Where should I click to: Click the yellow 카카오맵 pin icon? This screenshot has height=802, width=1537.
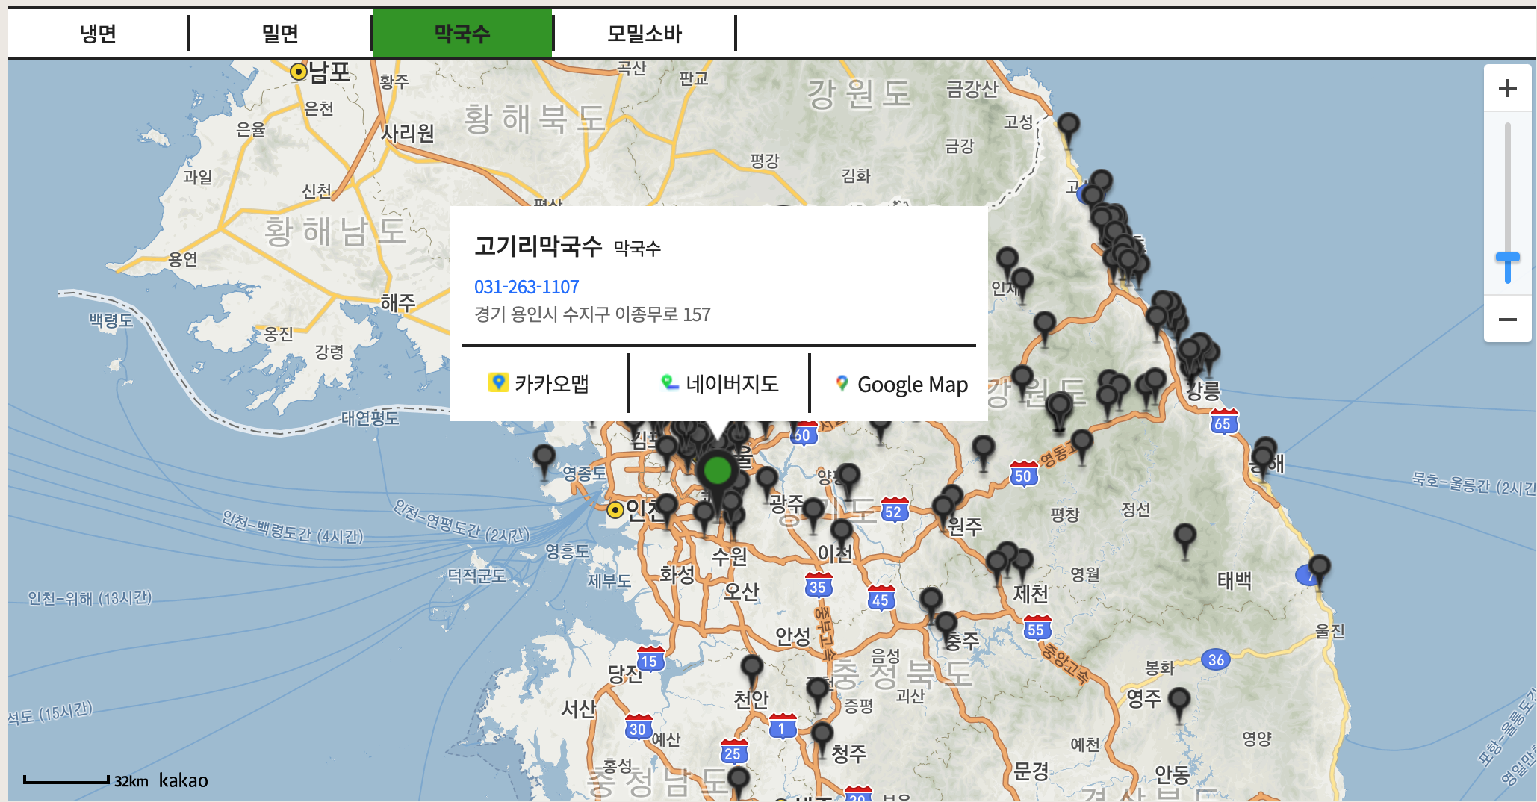pos(498,382)
